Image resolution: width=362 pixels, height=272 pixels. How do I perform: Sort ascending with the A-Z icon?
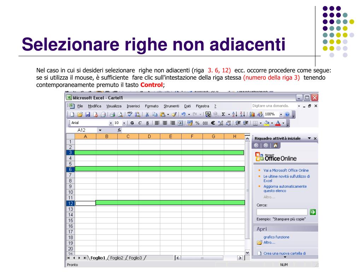click(235, 114)
